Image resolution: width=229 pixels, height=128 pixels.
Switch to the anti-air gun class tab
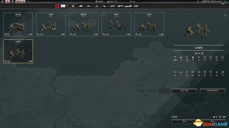tap(104, 6)
